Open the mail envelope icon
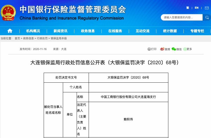 (207, 8)
